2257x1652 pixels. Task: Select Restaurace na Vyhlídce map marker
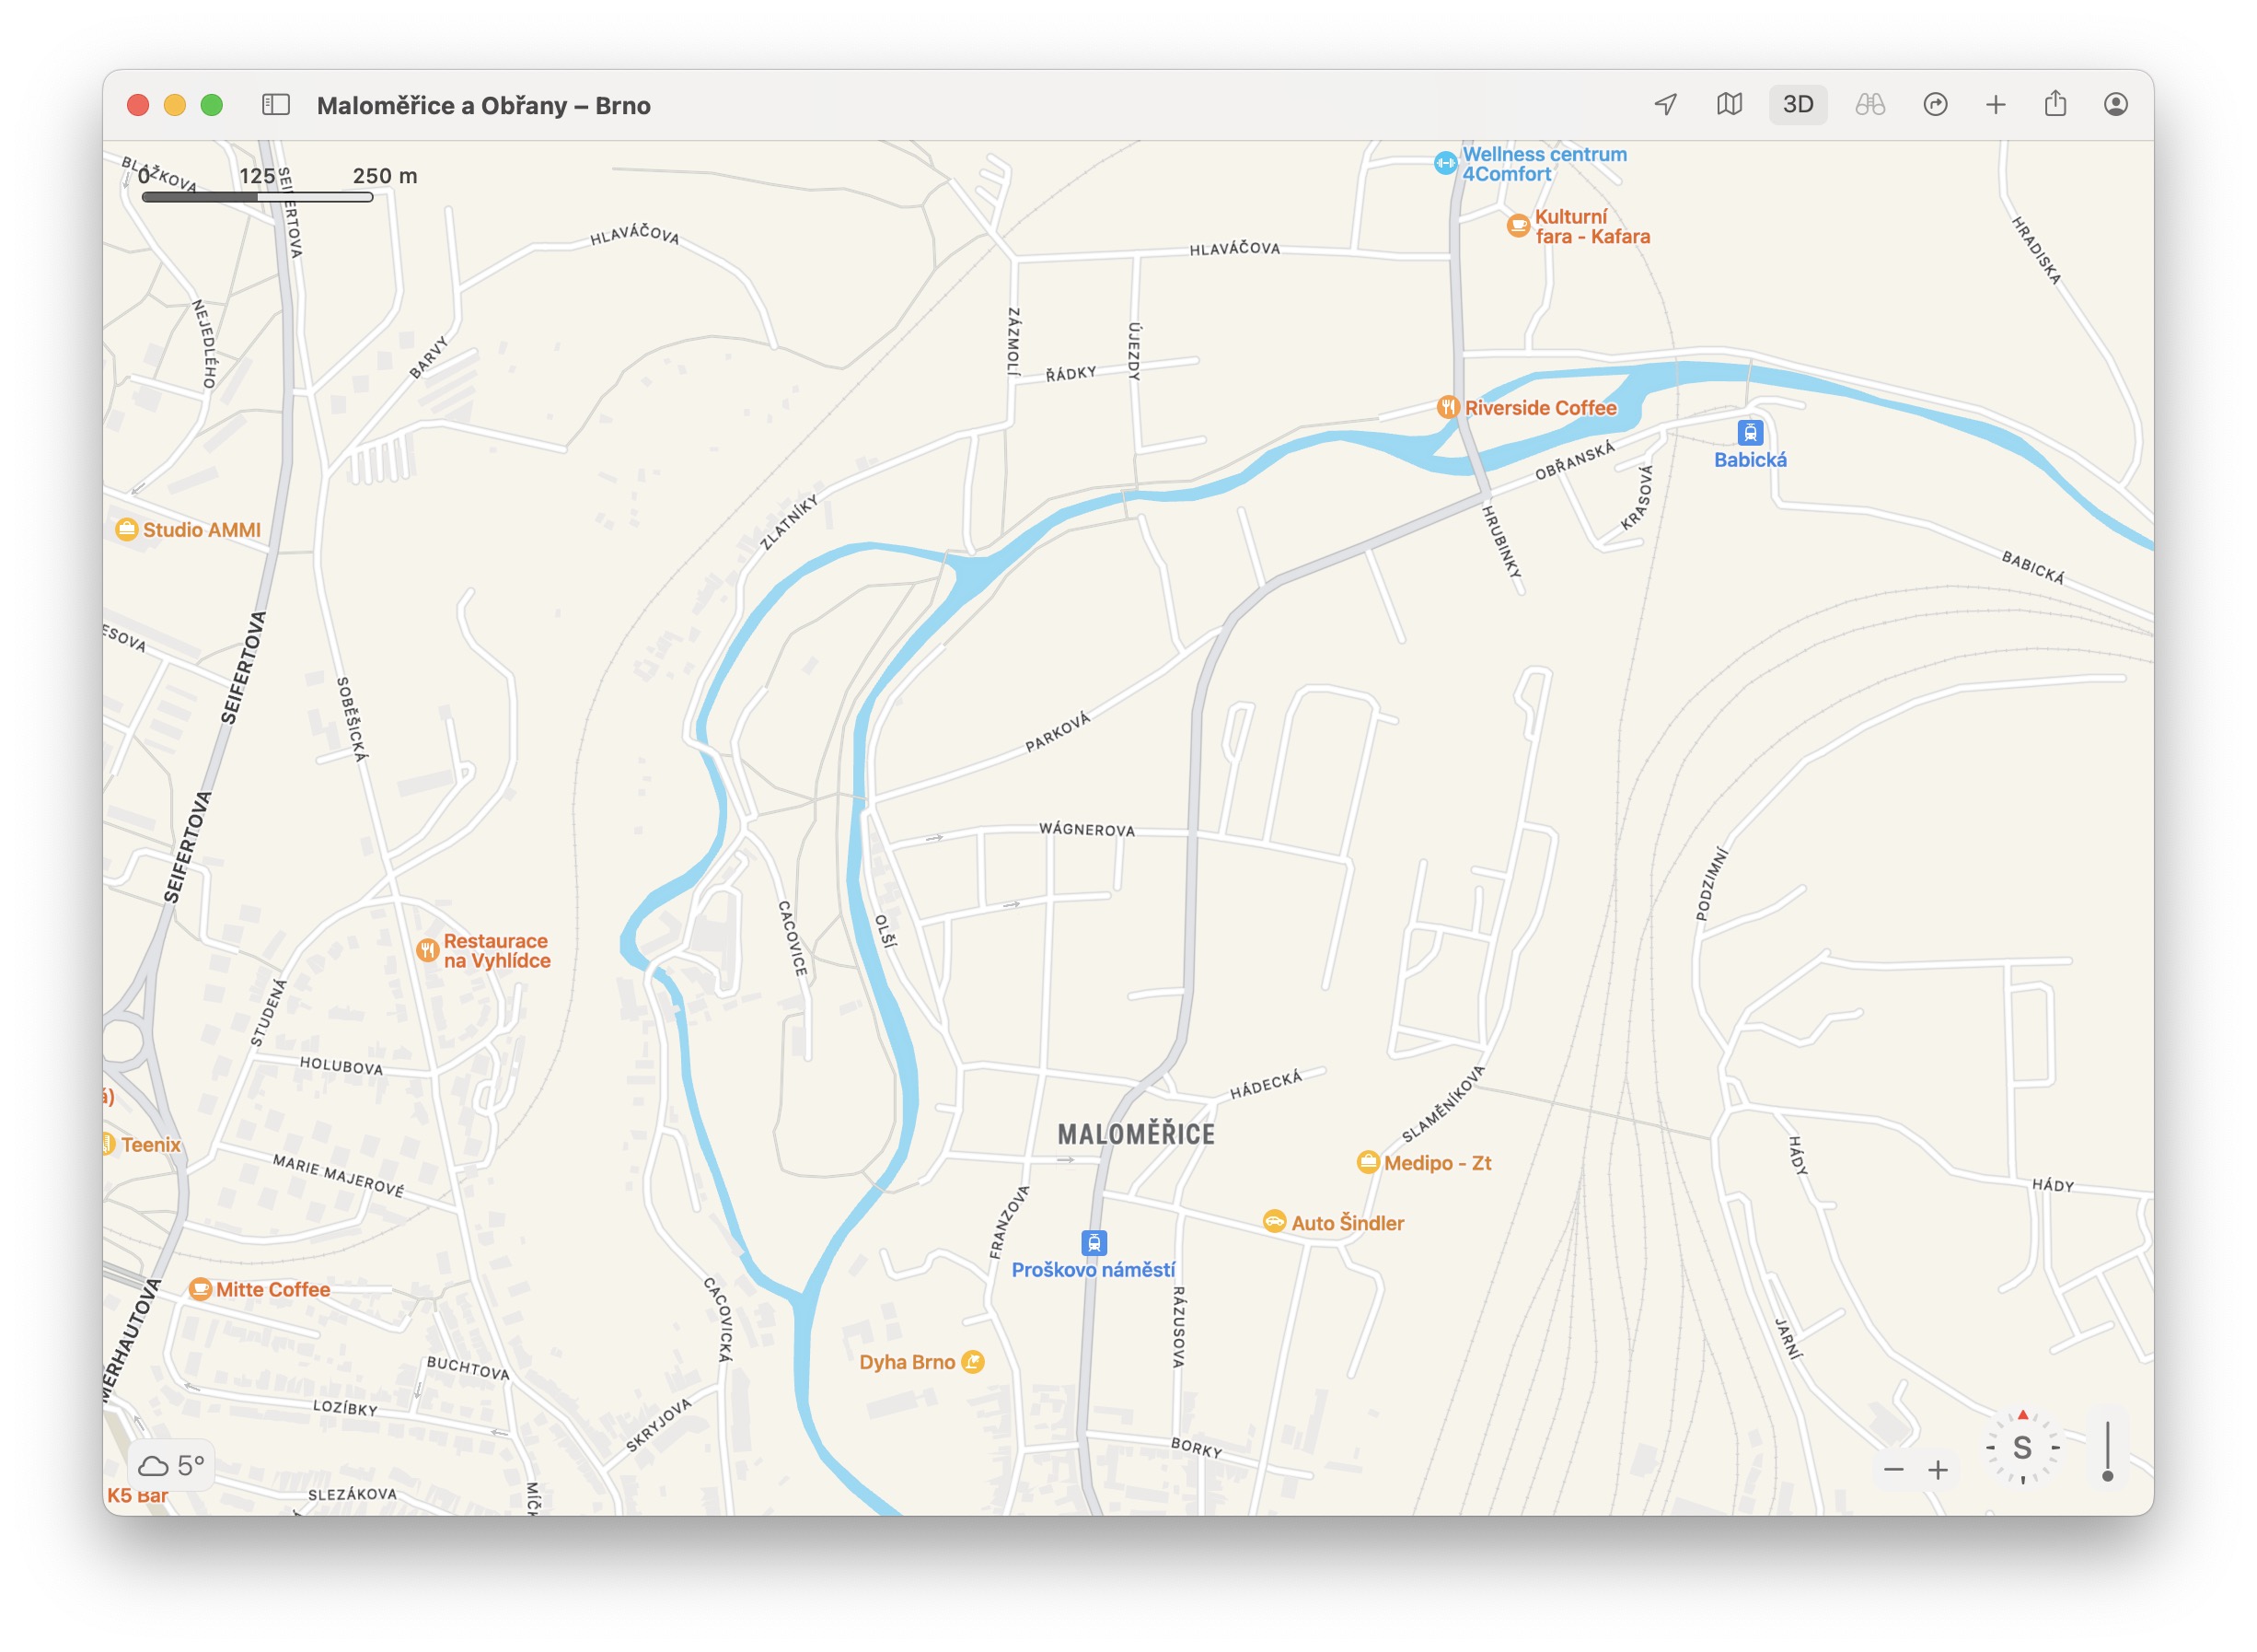pos(428,950)
